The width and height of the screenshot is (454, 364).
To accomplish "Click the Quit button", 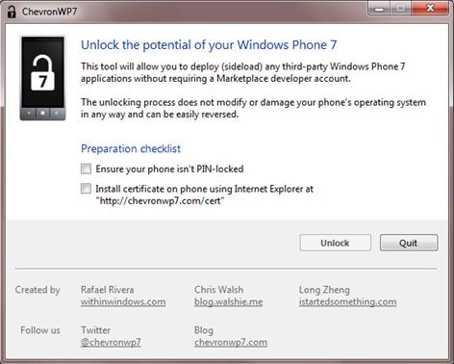I will (409, 243).
